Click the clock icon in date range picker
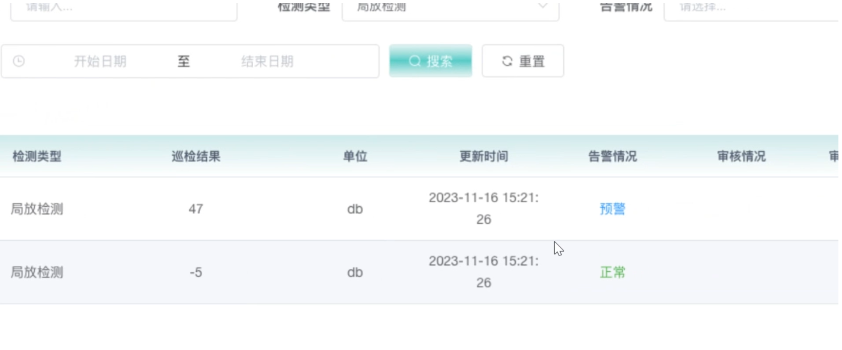Image resolution: width=842 pixels, height=350 pixels. [19, 61]
